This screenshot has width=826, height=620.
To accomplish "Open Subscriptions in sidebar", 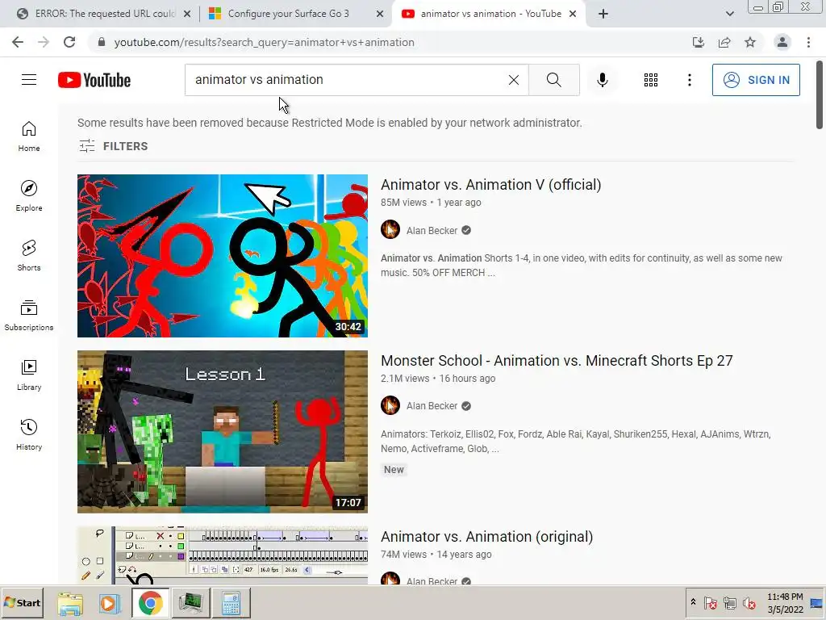I will pos(29,316).
